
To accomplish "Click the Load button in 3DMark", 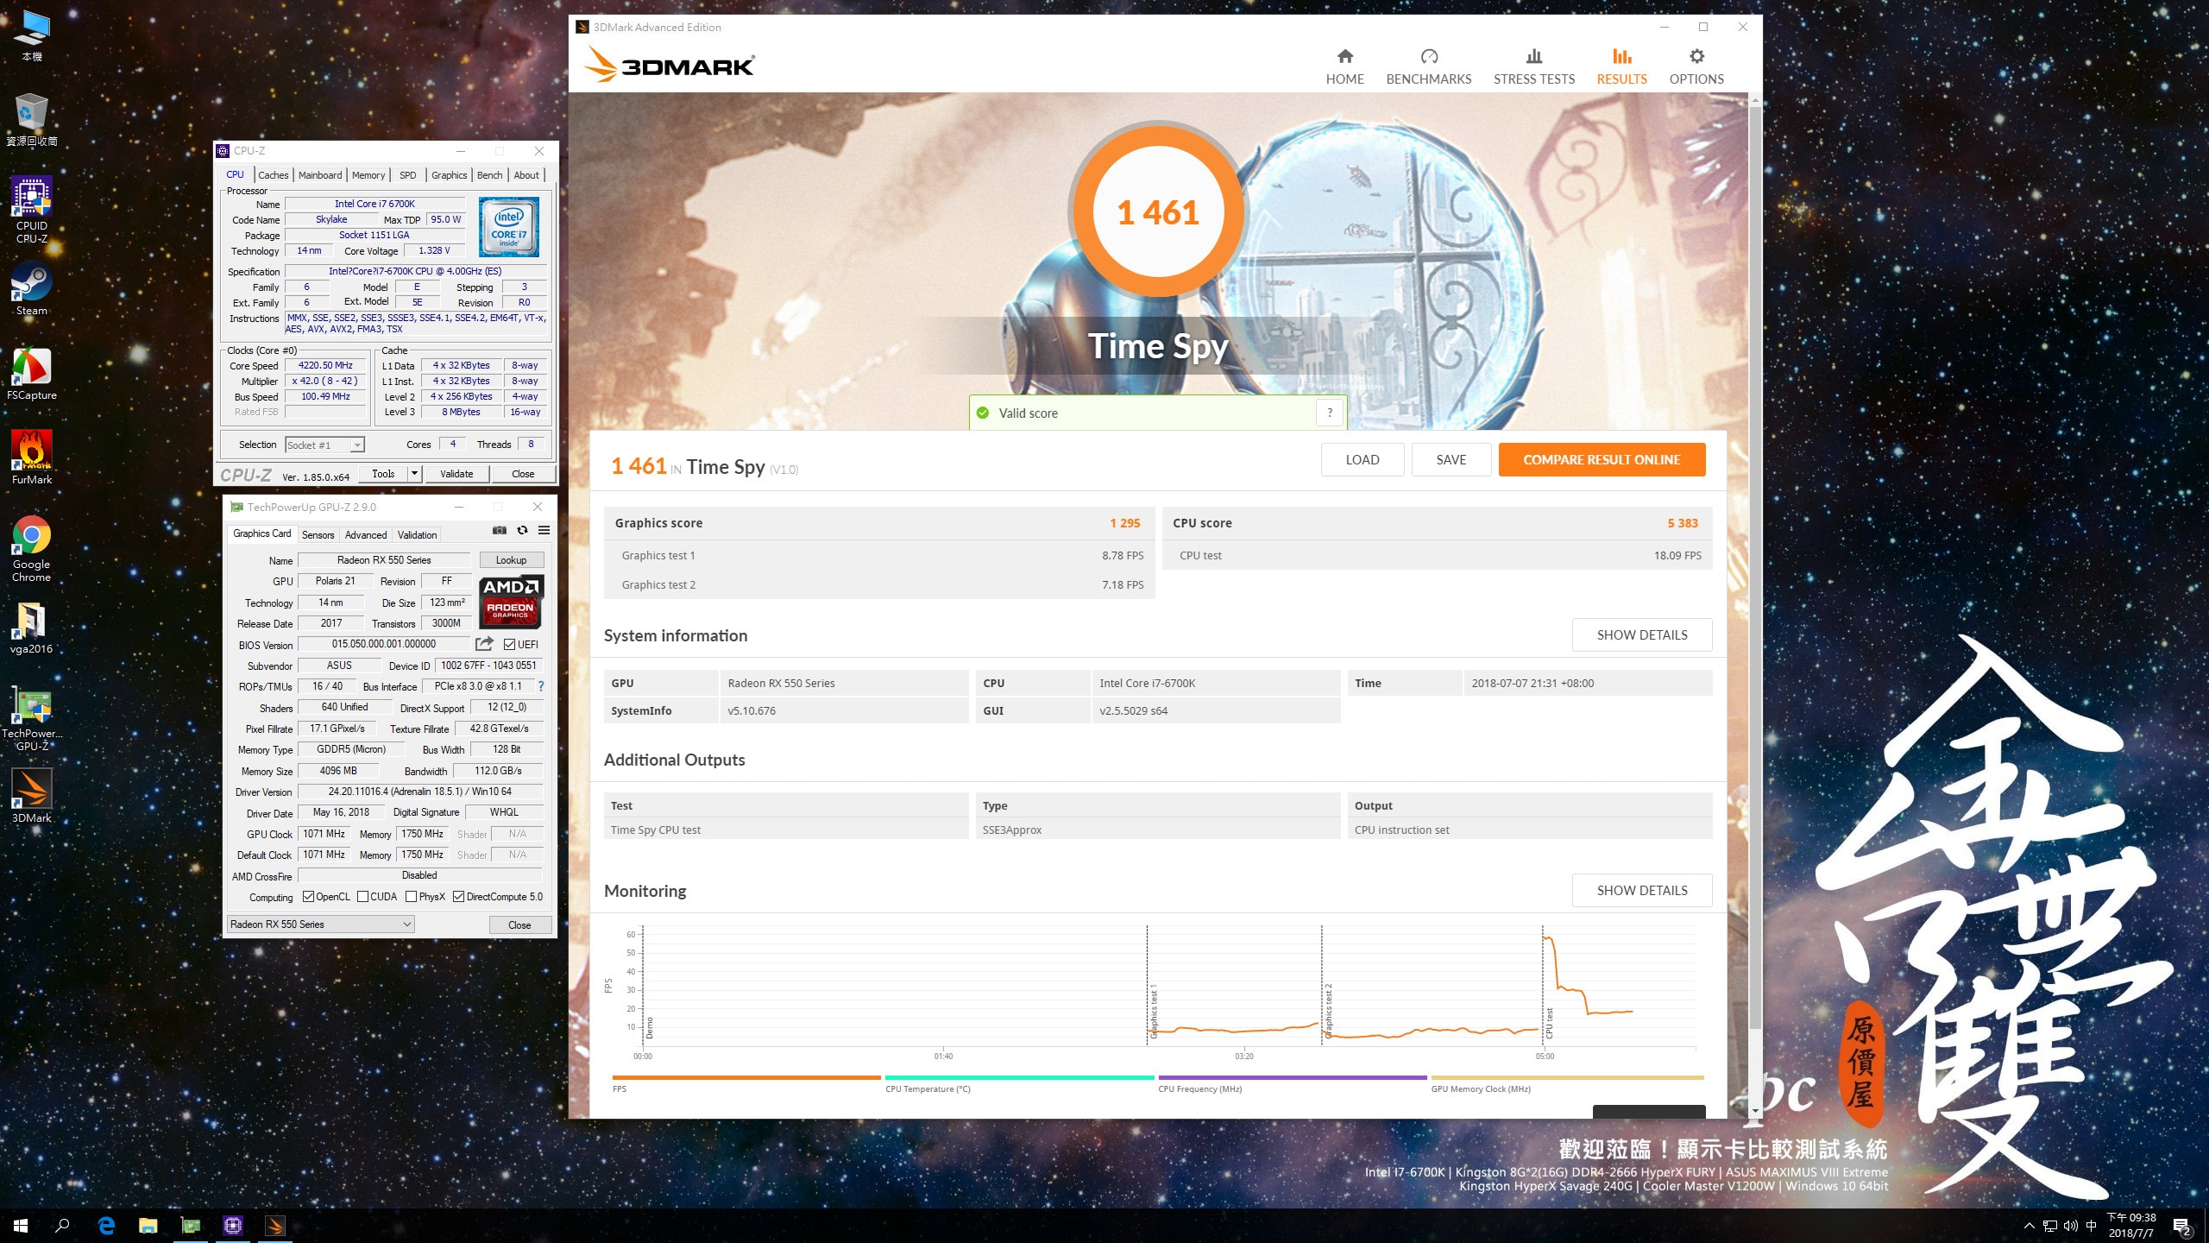I will click(x=1363, y=460).
